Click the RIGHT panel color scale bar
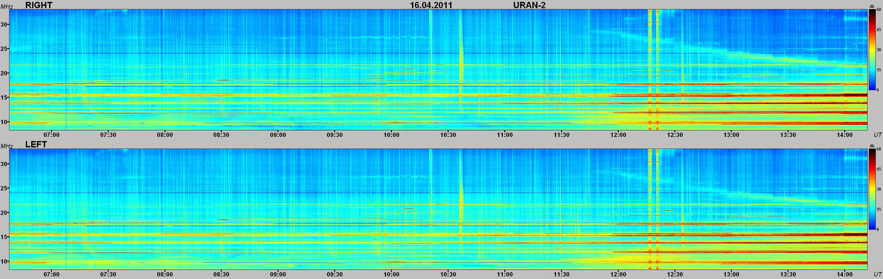Viewport: 883px width, 279px height. pos(872,50)
